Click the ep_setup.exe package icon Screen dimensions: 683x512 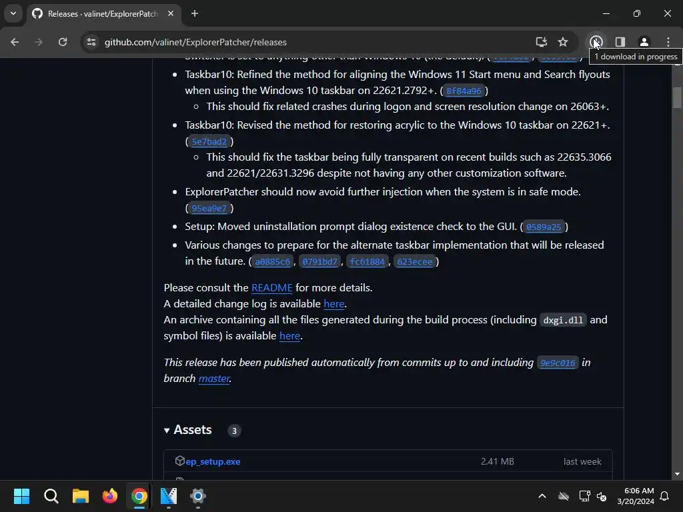click(x=179, y=461)
